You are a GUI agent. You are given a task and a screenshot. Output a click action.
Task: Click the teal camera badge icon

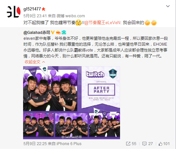[64, 32]
